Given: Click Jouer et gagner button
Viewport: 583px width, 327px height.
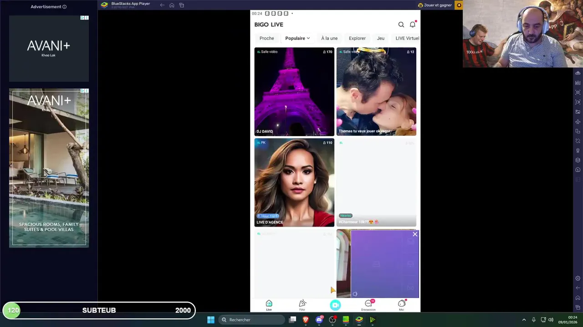Looking at the screenshot, I should (x=435, y=5).
